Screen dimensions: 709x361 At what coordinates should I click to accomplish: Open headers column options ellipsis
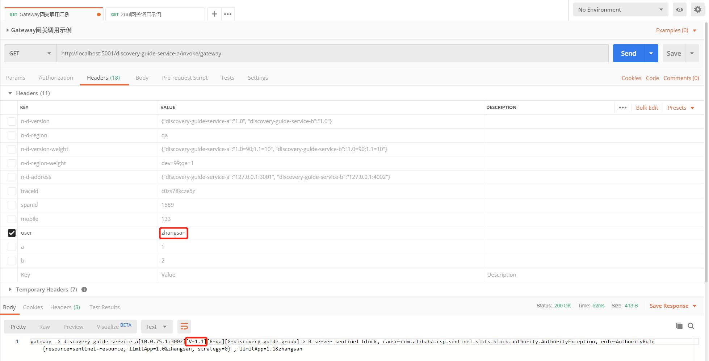623,108
